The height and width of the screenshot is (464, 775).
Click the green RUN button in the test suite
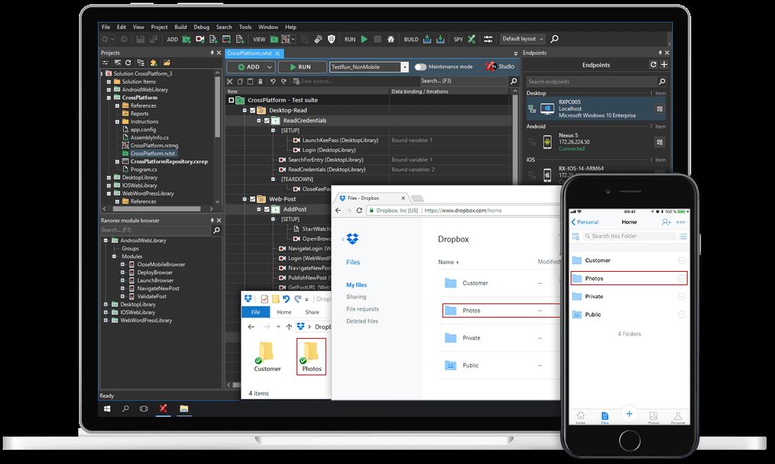(x=302, y=67)
